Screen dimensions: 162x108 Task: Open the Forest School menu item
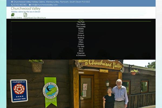[x=81, y=32]
